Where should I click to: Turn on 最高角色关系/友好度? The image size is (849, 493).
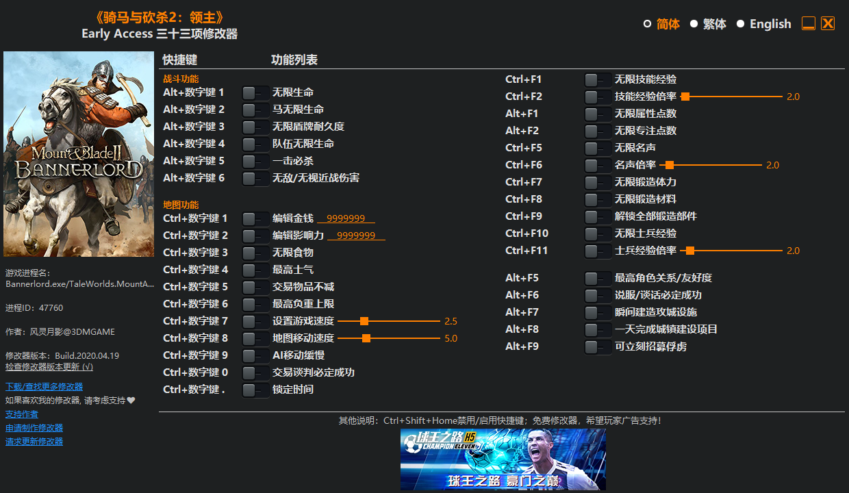click(598, 277)
